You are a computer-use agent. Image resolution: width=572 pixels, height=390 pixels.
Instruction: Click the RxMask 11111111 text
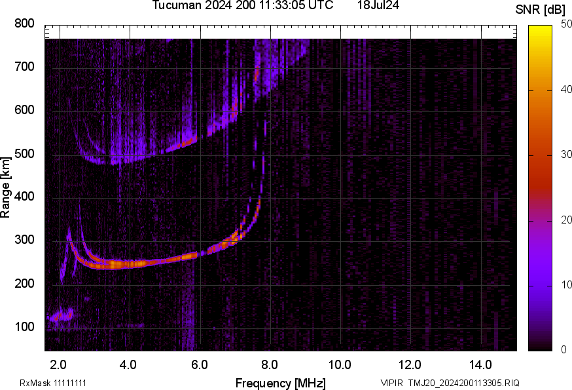click(x=53, y=383)
